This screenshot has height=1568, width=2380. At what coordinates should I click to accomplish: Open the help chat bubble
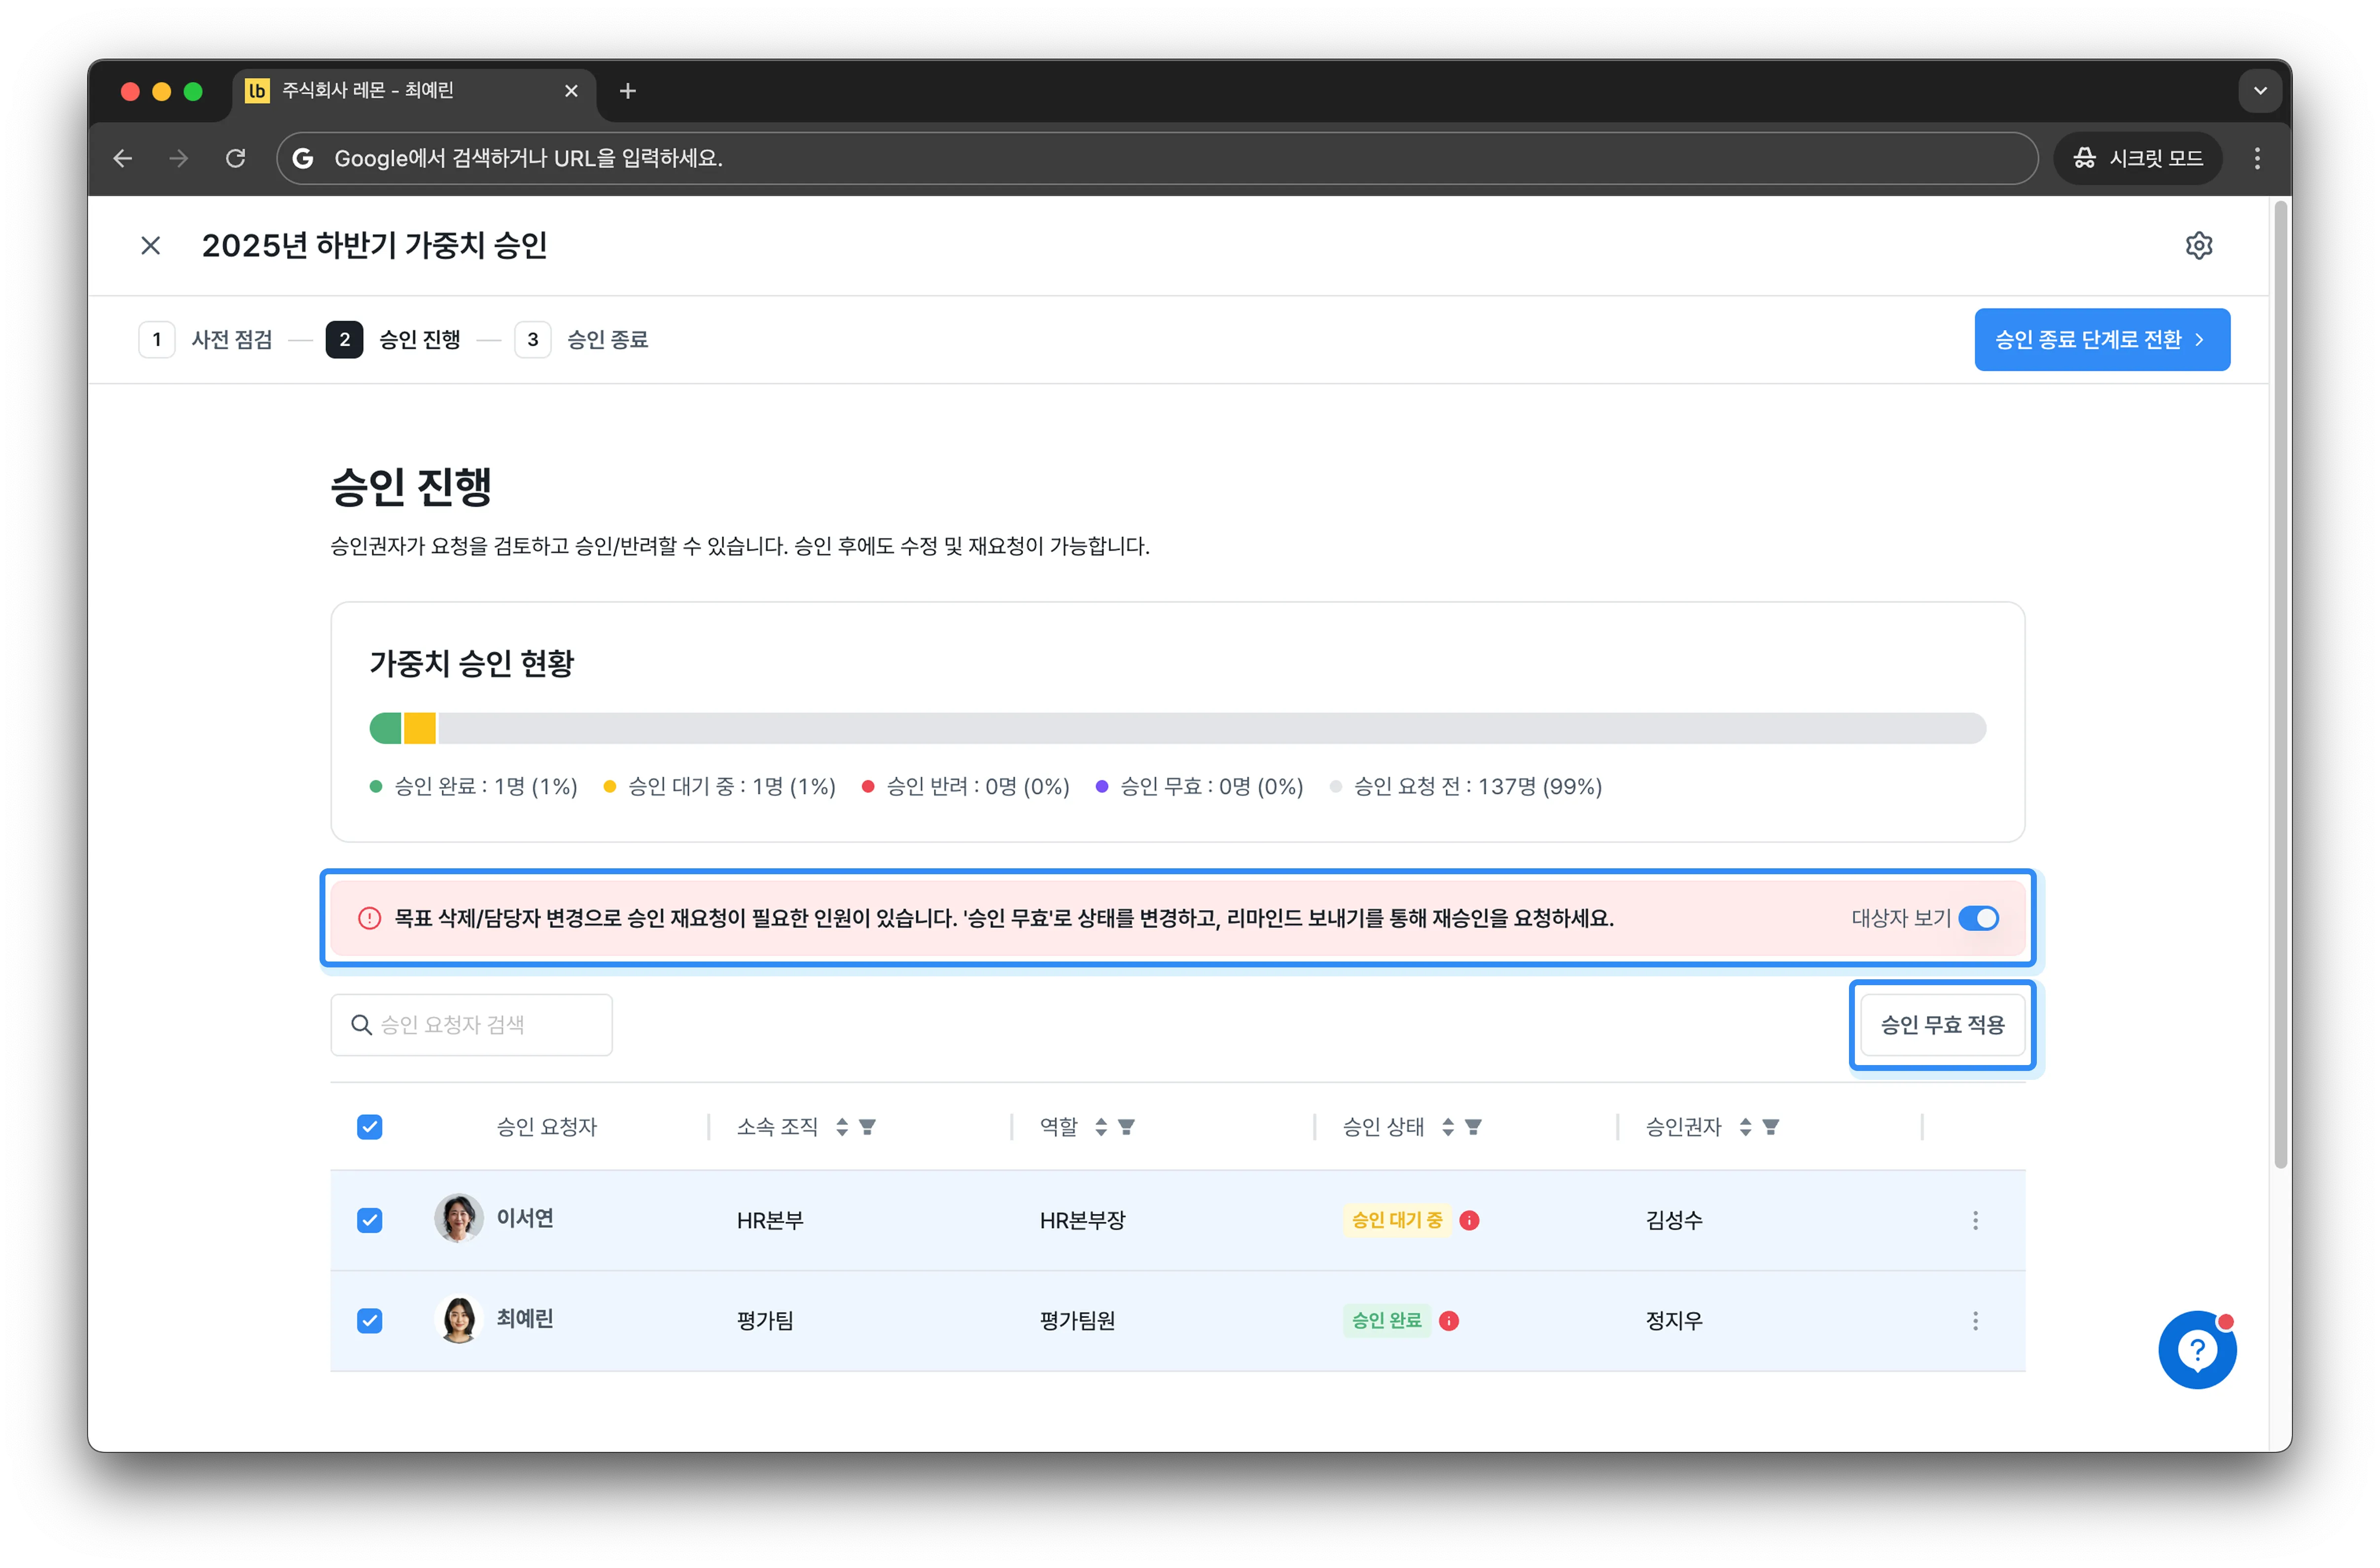2197,1350
